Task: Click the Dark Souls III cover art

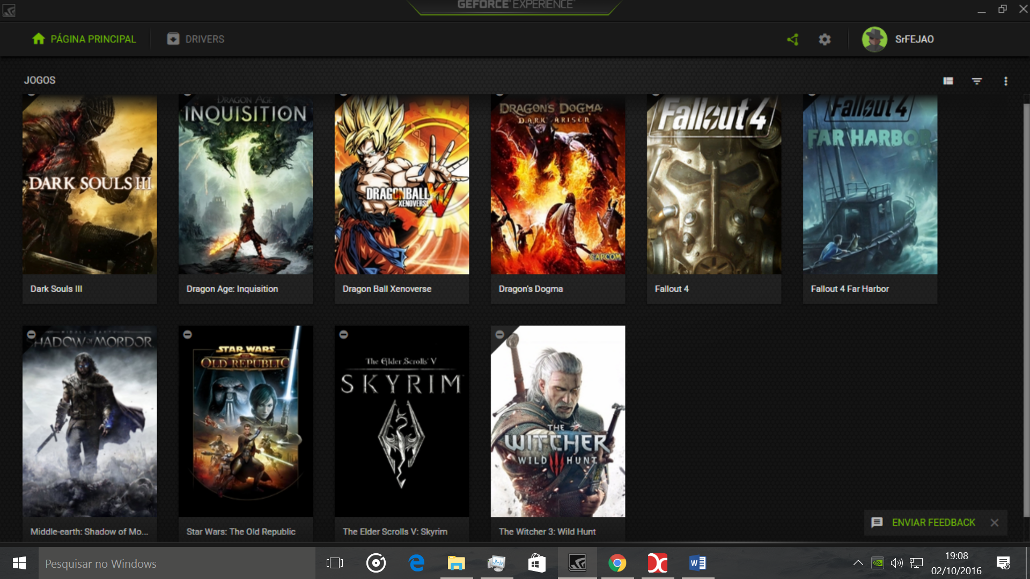Action: click(90, 185)
